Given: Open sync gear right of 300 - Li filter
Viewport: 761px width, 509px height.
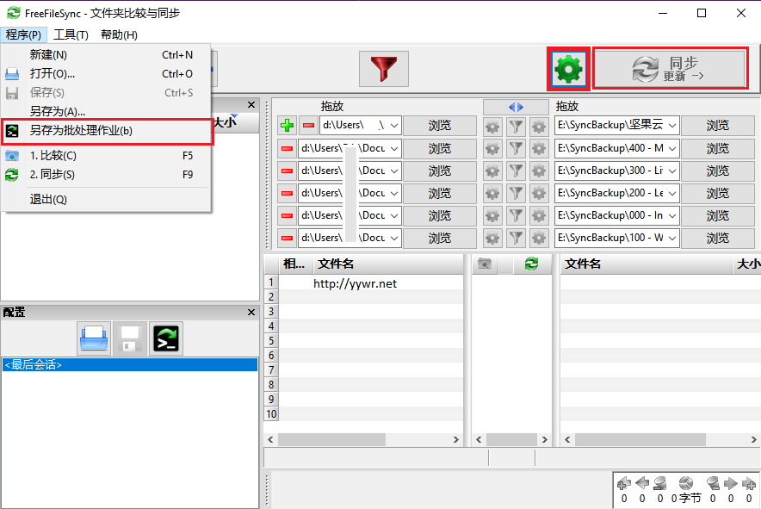Looking at the screenshot, I should 538,171.
